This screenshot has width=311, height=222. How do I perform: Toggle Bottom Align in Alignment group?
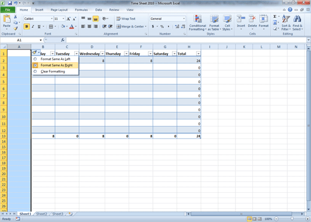pyautogui.click(x=96, y=18)
